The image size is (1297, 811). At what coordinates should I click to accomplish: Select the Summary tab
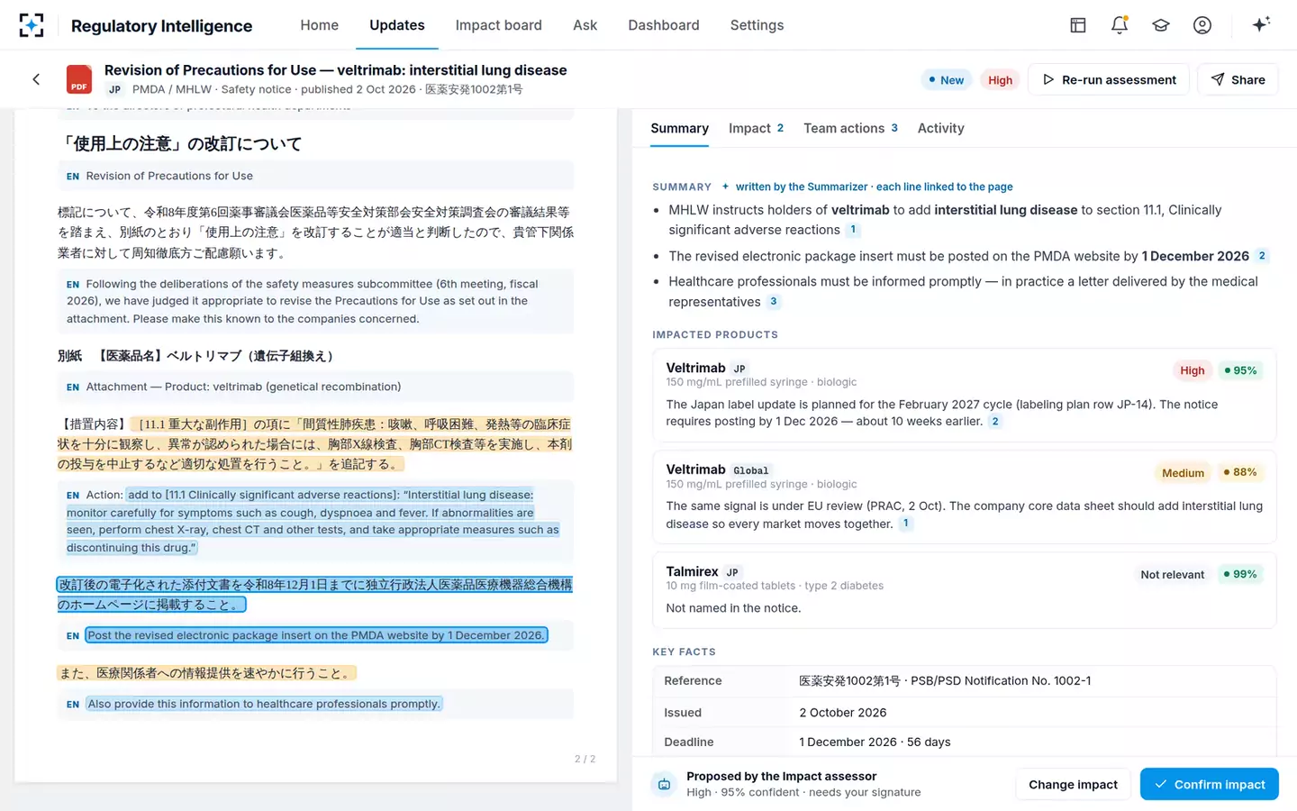coord(679,128)
